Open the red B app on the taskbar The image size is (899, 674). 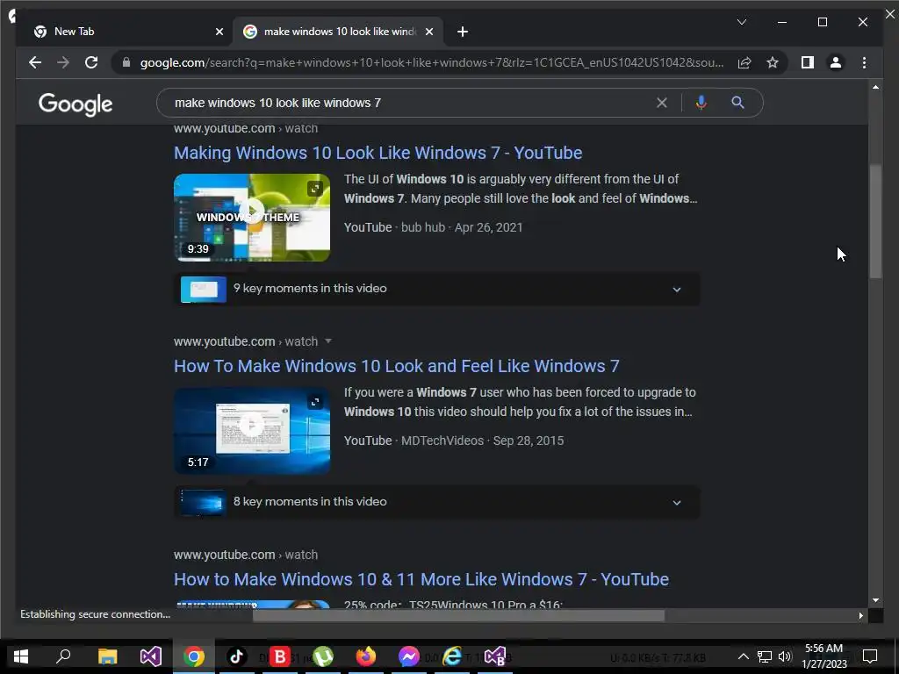coord(280,656)
